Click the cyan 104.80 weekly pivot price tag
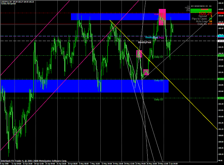Screen dimensions: 224x165 tap(221, 36)
